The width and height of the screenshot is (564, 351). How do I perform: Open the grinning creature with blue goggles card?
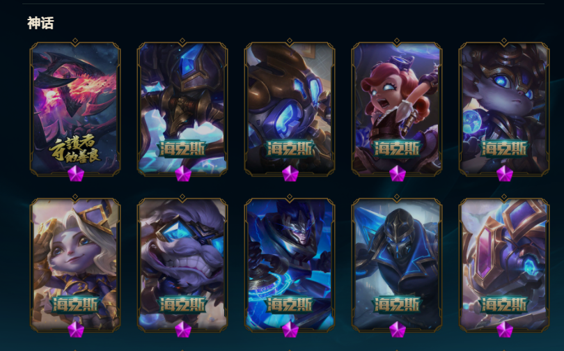[182, 264]
